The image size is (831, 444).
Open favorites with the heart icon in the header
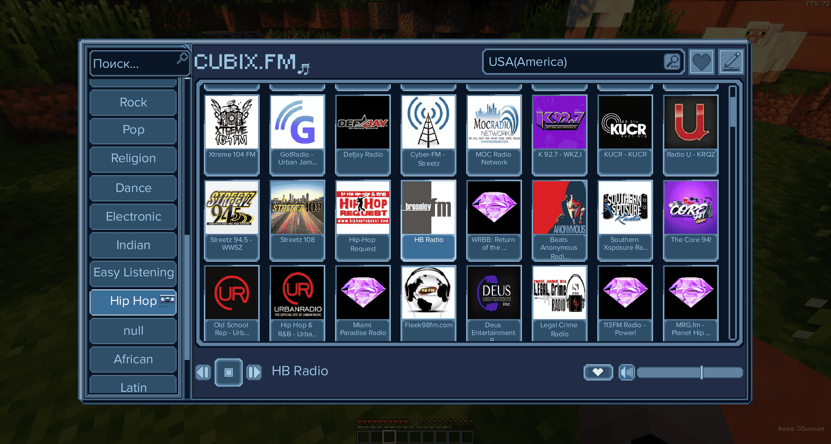pos(702,62)
